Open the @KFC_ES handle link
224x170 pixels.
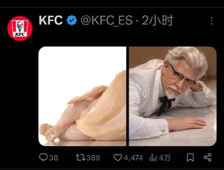click(106, 21)
